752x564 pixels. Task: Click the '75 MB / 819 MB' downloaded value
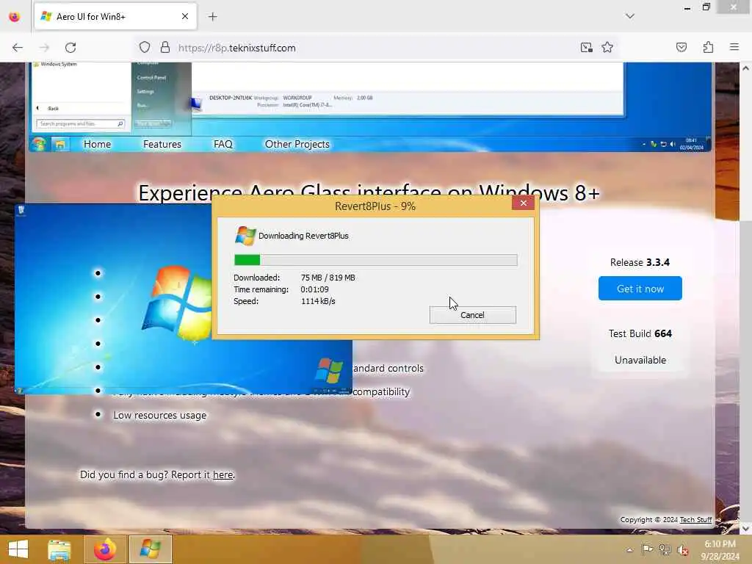[328, 278]
